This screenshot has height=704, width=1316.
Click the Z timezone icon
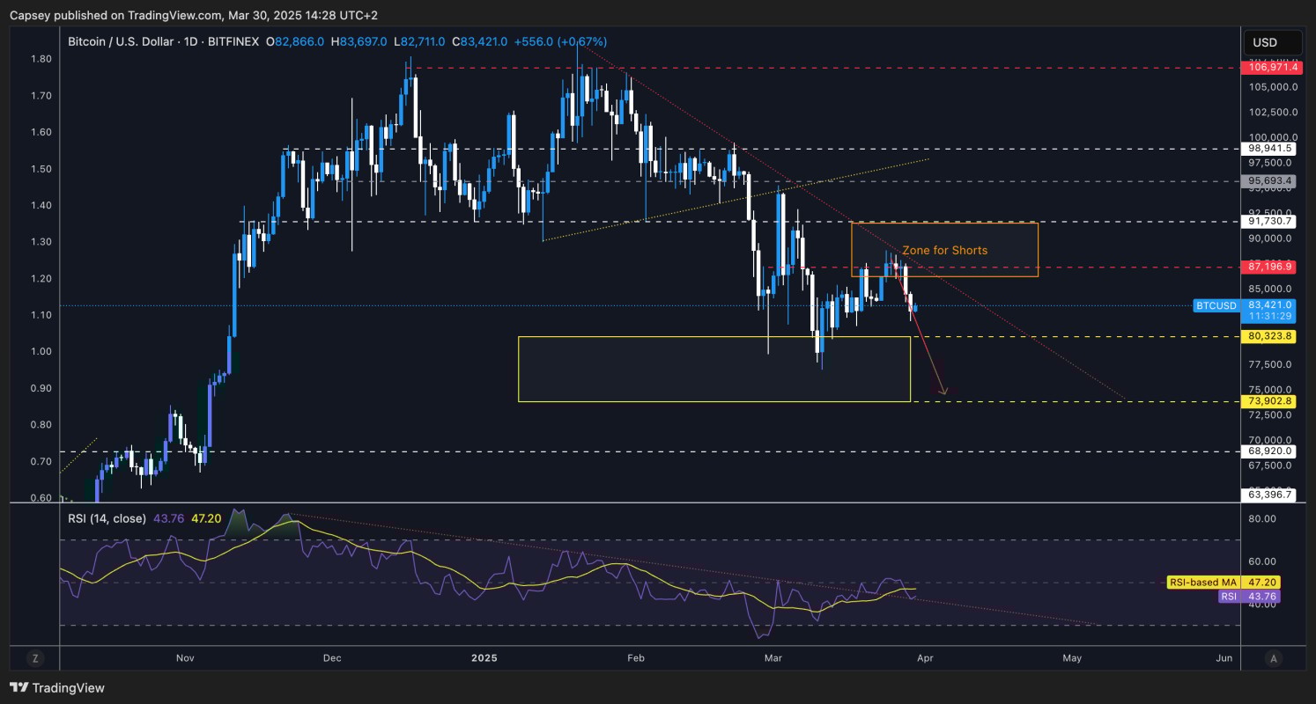point(35,657)
